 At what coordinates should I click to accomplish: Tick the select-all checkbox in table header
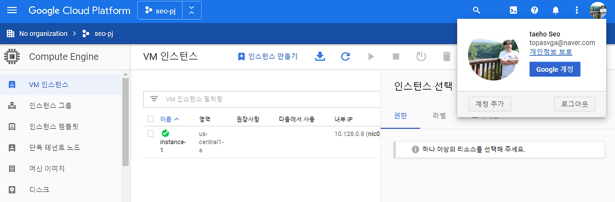click(151, 119)
